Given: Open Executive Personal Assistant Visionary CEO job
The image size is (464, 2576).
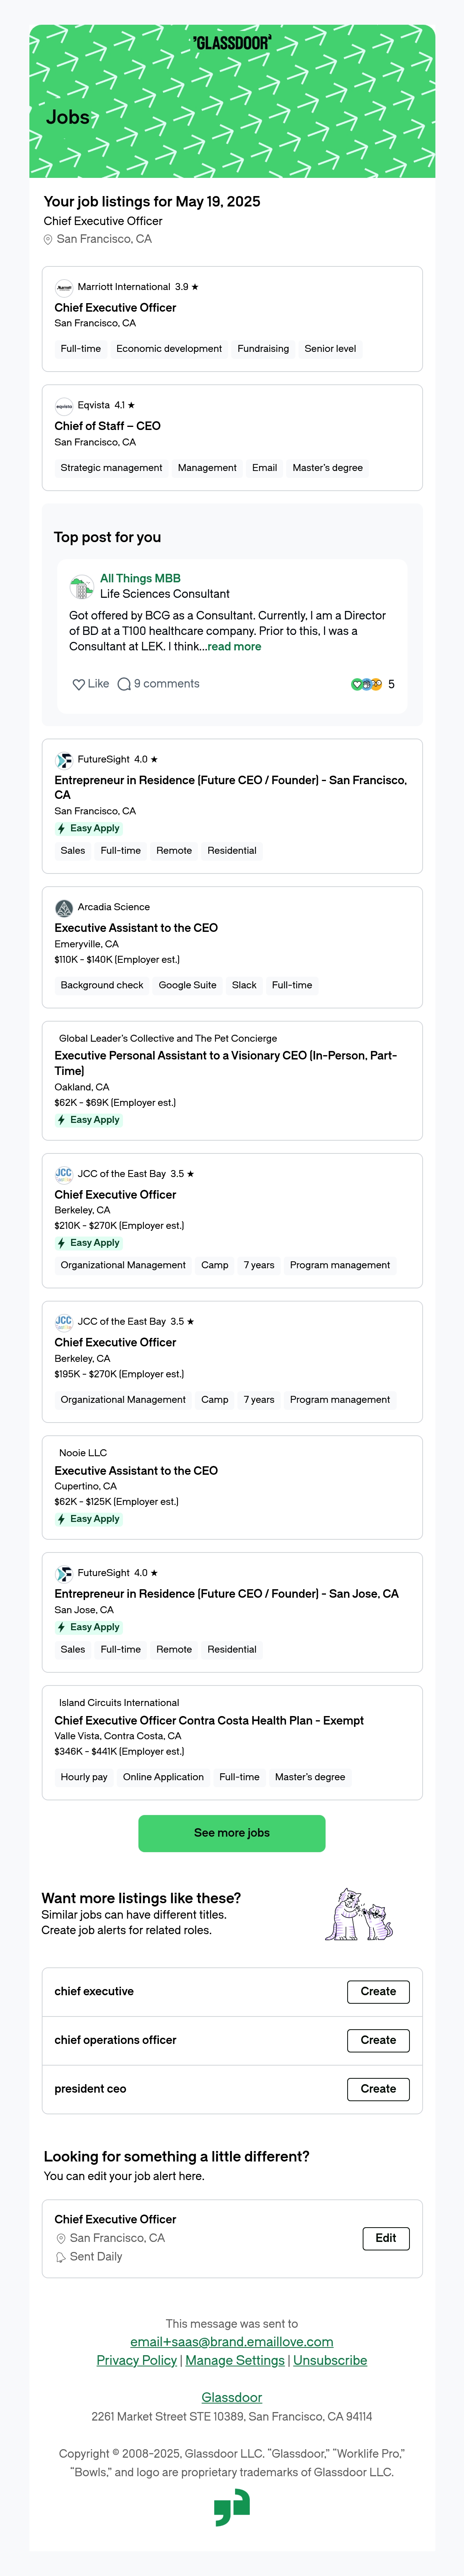Looking at the screenshot, I should point(226,1063).
